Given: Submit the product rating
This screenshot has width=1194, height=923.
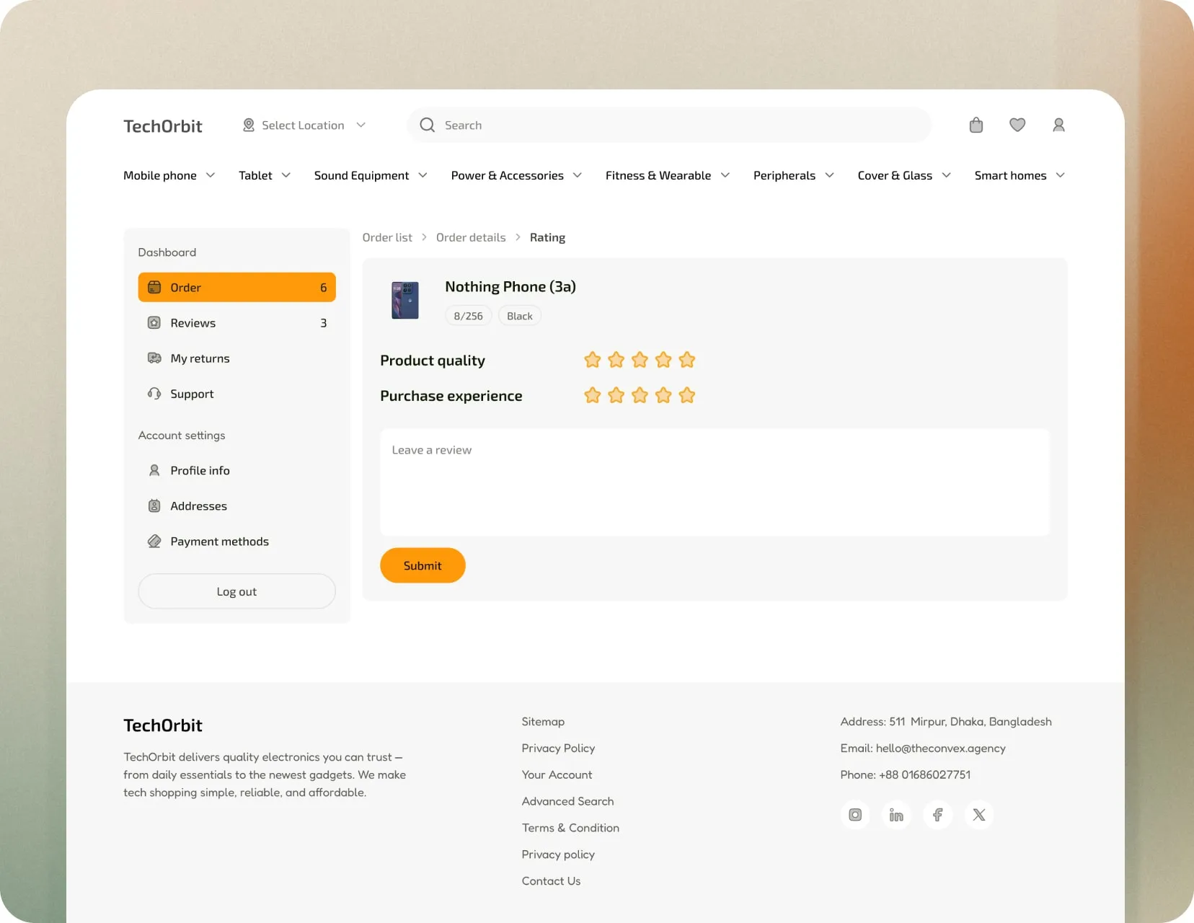Looking at the screenshot, I should pyautogui.click(x=423, y=566).
